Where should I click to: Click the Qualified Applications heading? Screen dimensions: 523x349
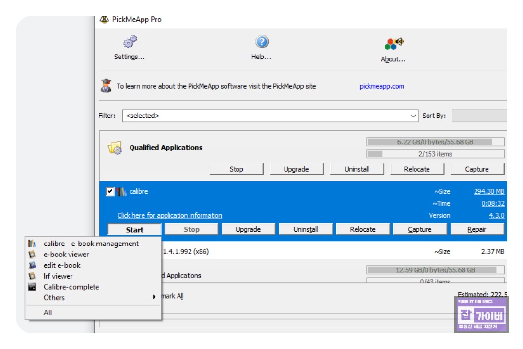[166, 148]
